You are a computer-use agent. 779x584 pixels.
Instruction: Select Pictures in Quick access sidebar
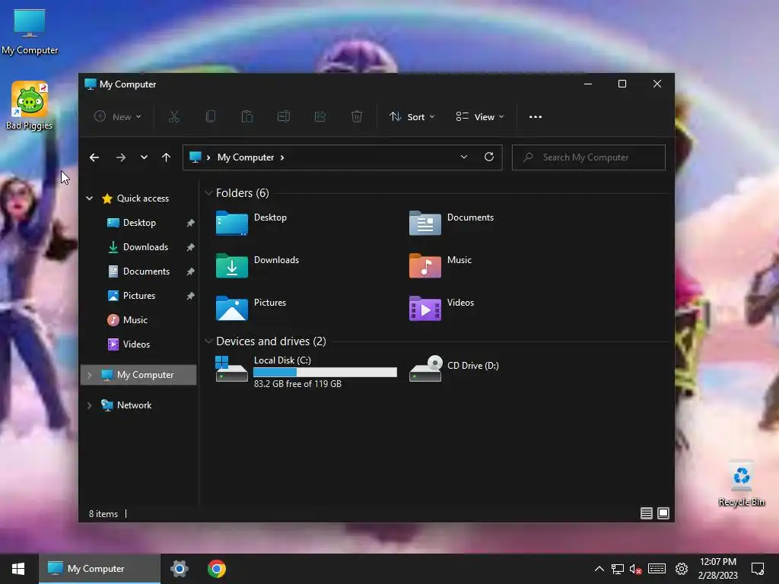(x=139, y=296)
